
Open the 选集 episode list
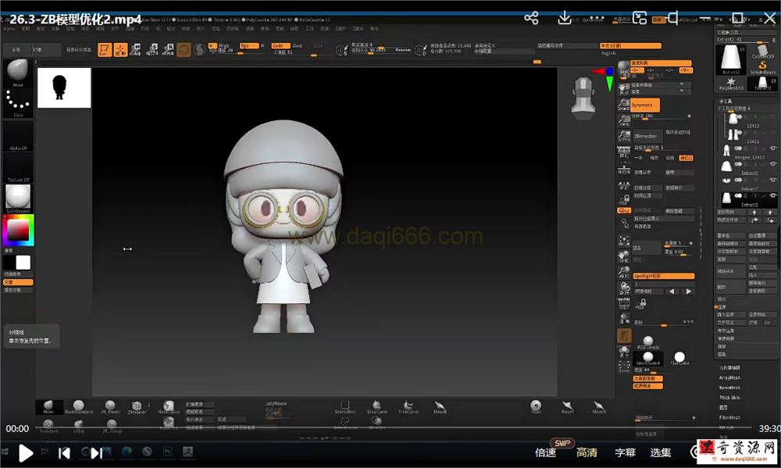click(x=661, y=452)
